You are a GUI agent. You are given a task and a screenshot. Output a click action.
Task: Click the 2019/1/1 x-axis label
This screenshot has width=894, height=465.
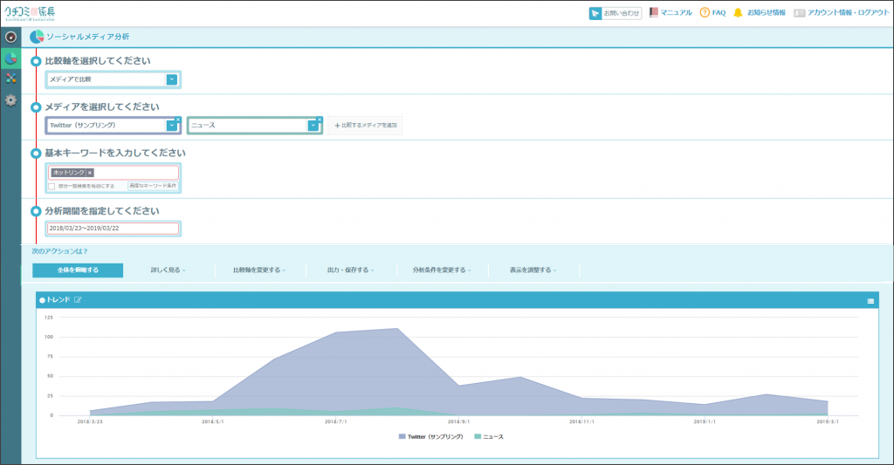pos(705,421)
